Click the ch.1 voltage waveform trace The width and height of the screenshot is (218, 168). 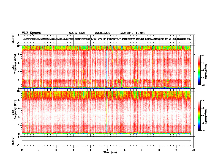(x=106, y=39)
